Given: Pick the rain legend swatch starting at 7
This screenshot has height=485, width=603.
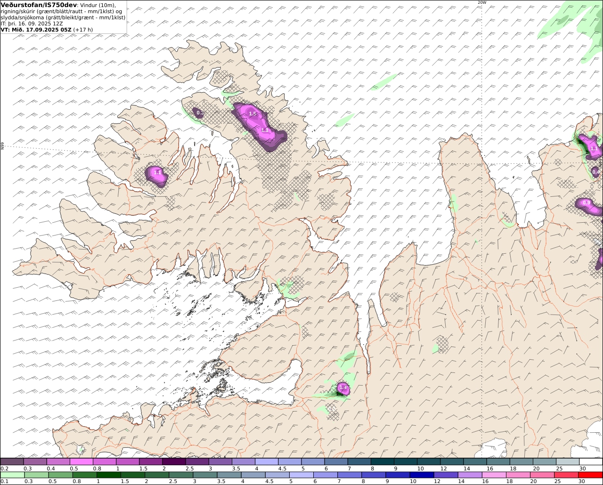Looking at the screenshot, I should pos(349,475).
